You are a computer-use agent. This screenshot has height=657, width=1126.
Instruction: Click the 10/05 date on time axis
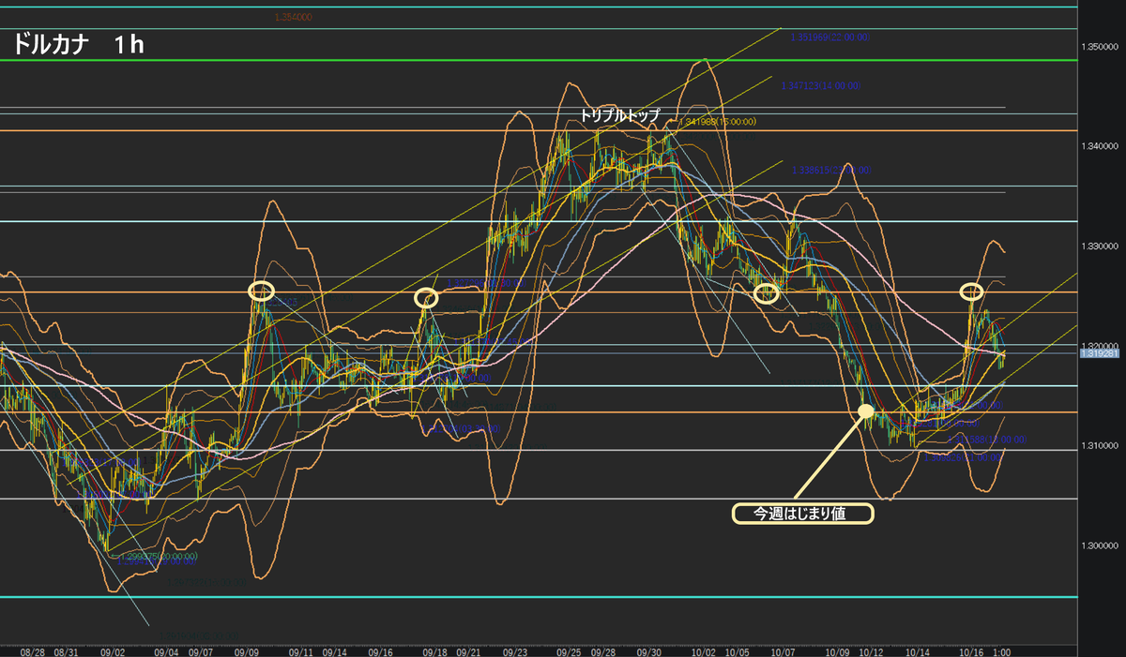[x=737, y=650]
